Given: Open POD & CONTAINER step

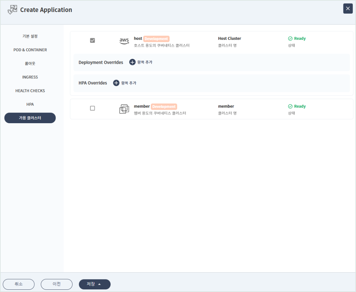Looking at the screenshot, I should [x=30, y=50].
